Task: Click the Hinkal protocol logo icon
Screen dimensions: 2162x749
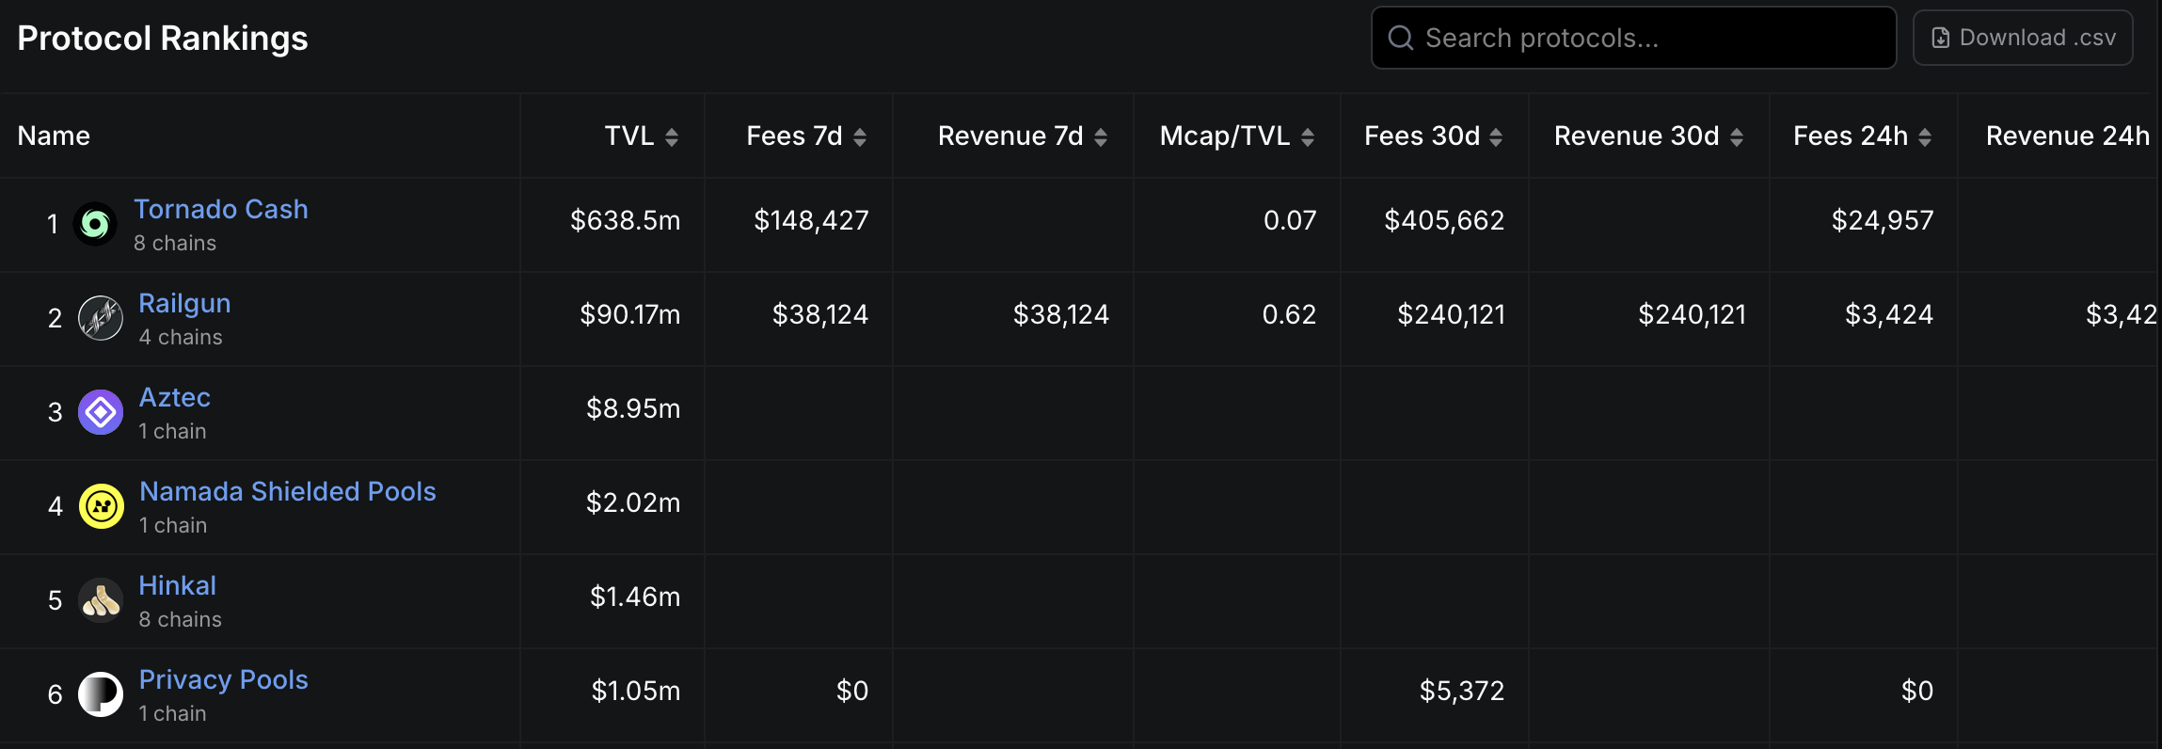Action: pos(101,600)
